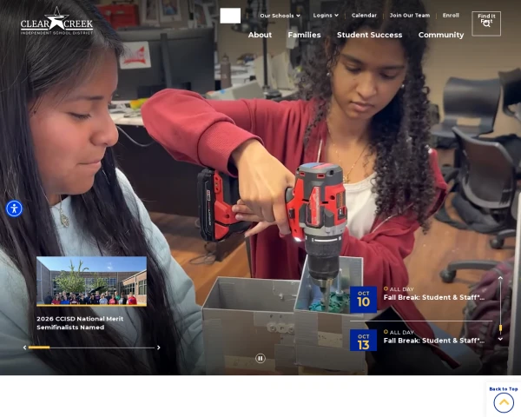Open the Community menu
The height and width of the screenshot is (417, 521).
[x=441, y=35]
